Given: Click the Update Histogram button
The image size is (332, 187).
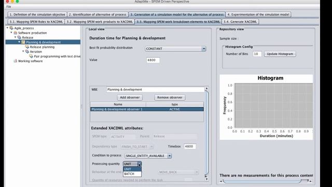Looking at the screenshot, I should 280,54.
